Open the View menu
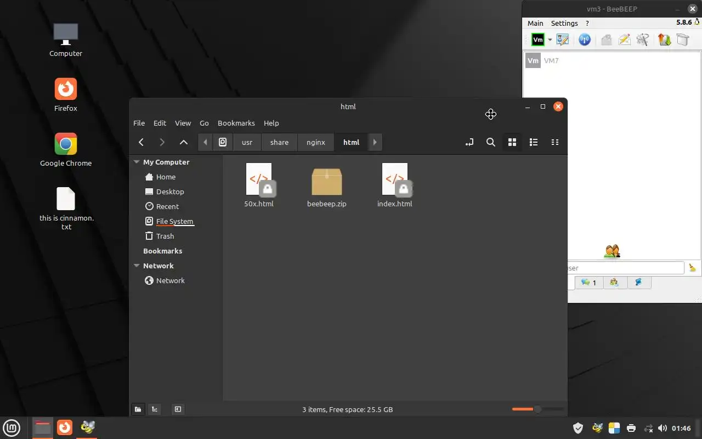The width and height of the screenshot is (702, 439). coord(183,123)
